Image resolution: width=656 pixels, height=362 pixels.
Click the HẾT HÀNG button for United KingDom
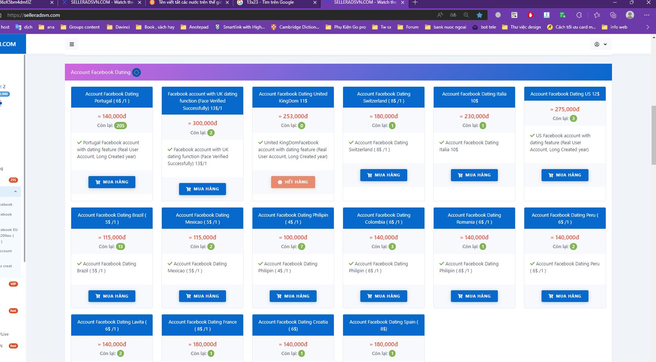(x=293, y=182)
